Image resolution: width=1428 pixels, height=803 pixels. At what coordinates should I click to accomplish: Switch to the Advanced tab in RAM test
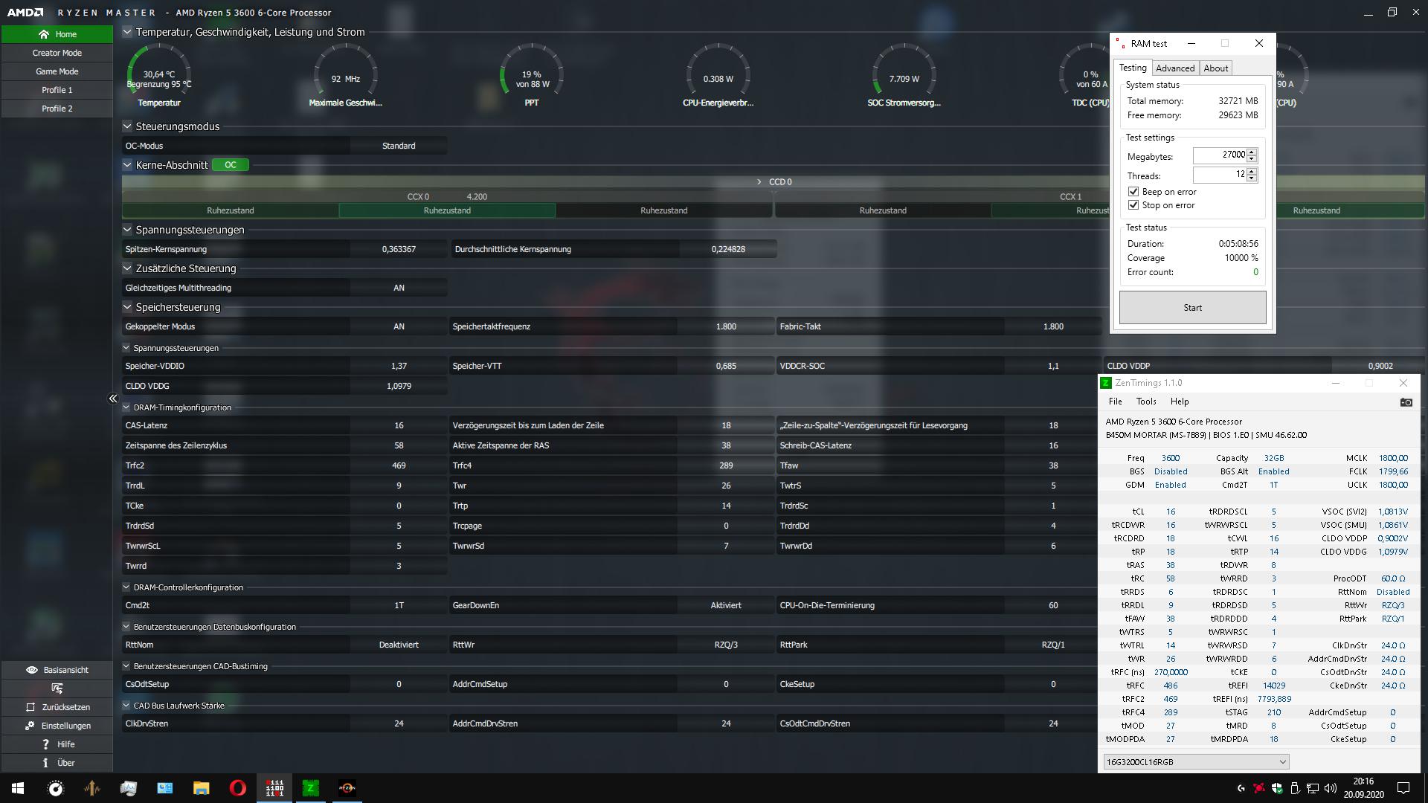coord(1175,68)
